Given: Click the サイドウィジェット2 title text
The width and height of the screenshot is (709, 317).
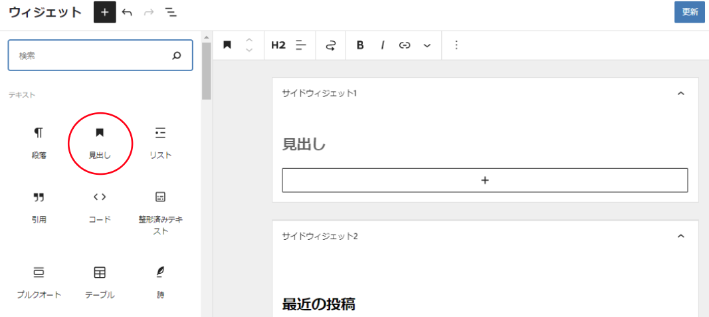Looking at the screenshot, I should pos(320,236).
